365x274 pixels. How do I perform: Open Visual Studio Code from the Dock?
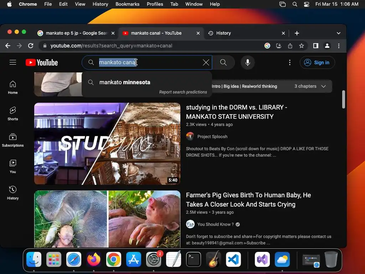point(233,259)
